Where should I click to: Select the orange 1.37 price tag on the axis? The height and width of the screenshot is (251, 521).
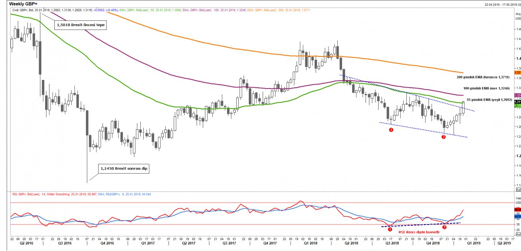point(518,73)
